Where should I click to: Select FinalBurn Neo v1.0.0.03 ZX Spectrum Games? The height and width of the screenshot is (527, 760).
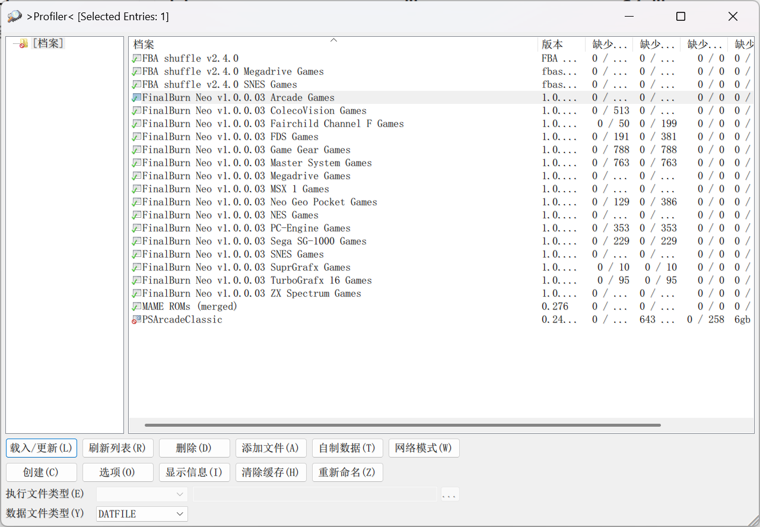coord(252,294)
